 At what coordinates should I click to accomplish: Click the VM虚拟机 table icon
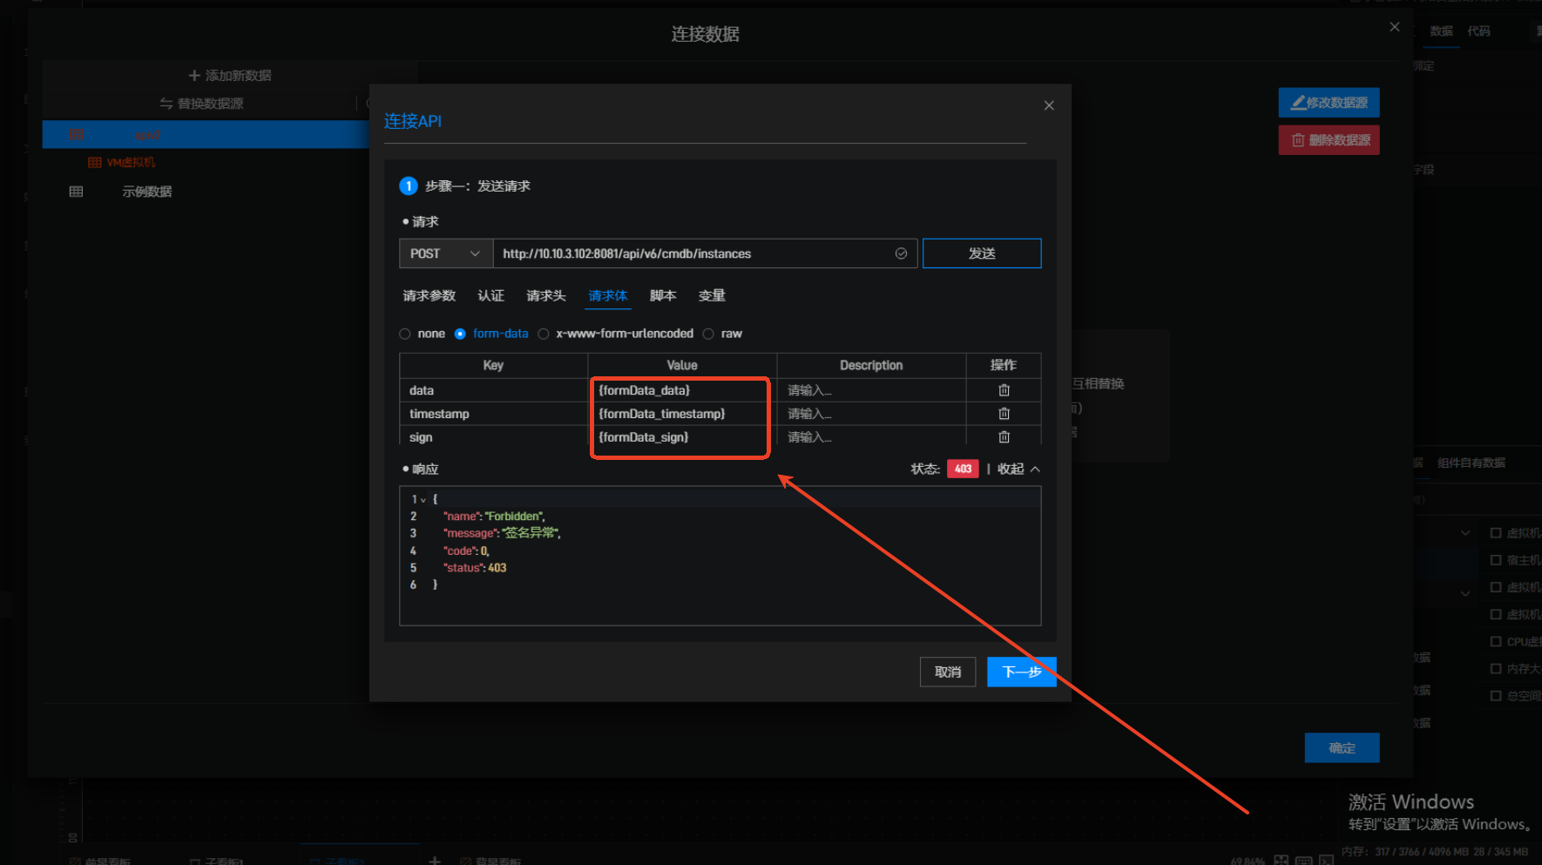(x=95, y=163)
